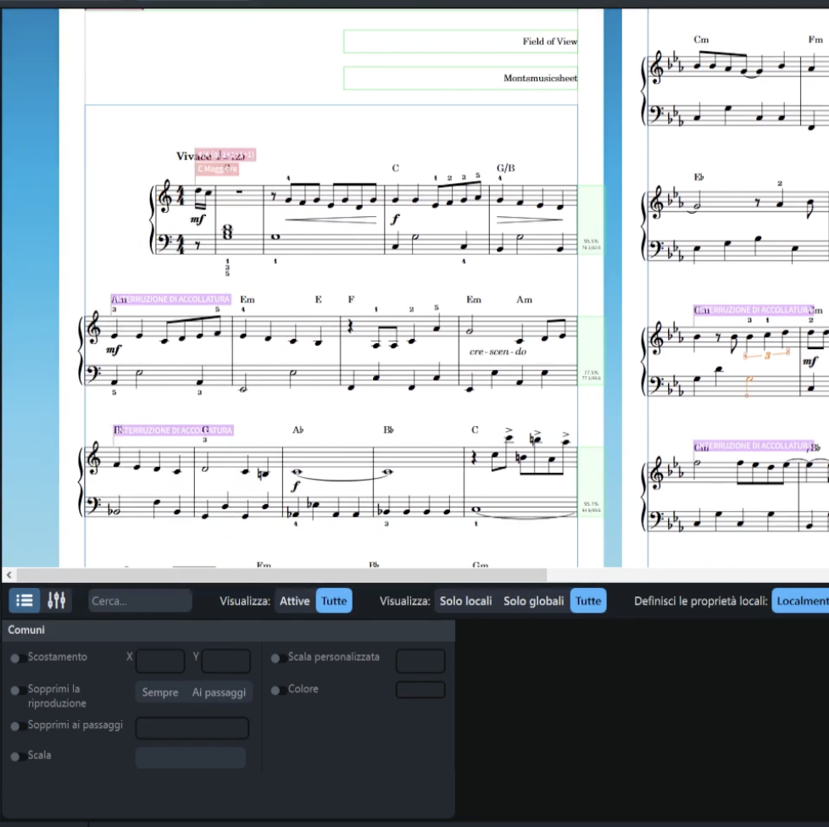Enable Sopprimi la riproduzione property
The height and width of the screenshot is (827, 829).
pyautogui.click(x=15, y=691)
